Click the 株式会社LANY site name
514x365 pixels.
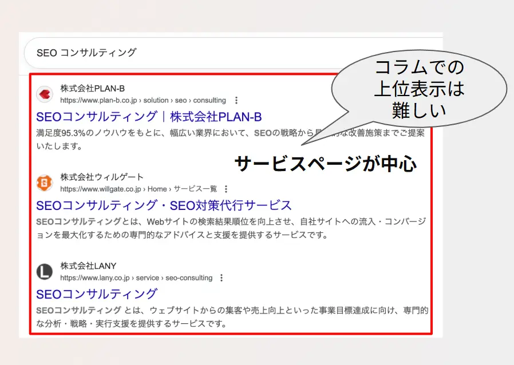88,266
